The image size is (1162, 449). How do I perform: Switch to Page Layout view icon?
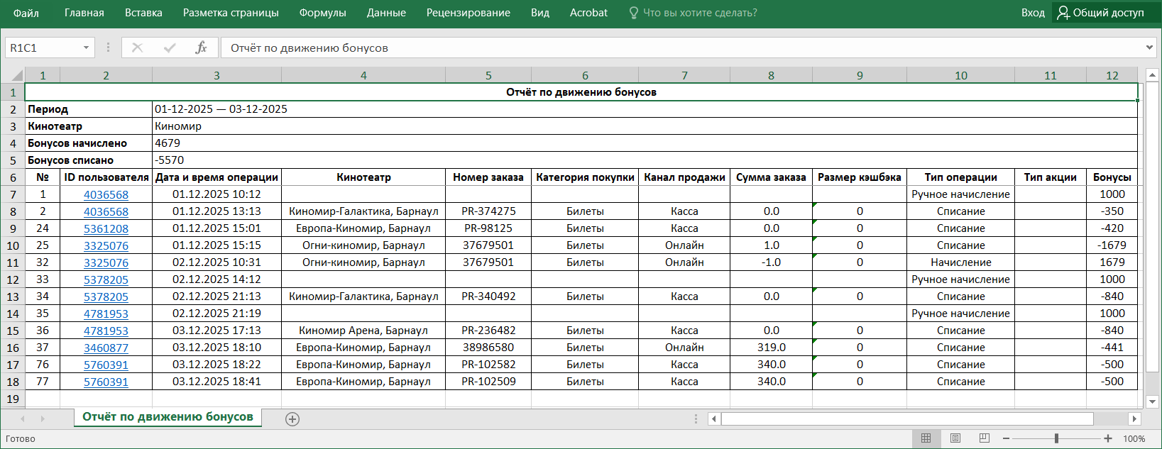tap(955, 438)
